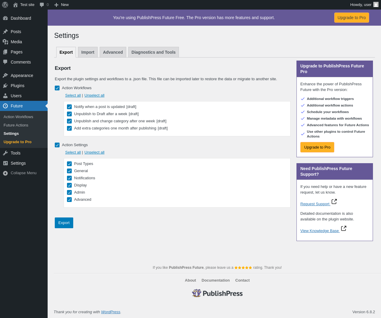Uncheck the General checkbox
381x318 pixels.
click(x=69, y=171)
